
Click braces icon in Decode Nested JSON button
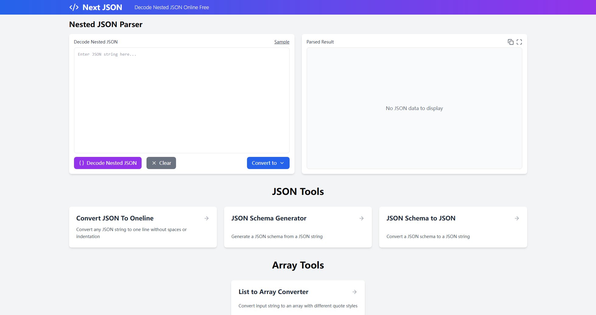82,163
